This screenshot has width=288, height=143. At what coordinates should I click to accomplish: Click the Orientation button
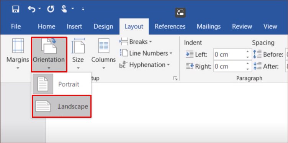[49, 54]
